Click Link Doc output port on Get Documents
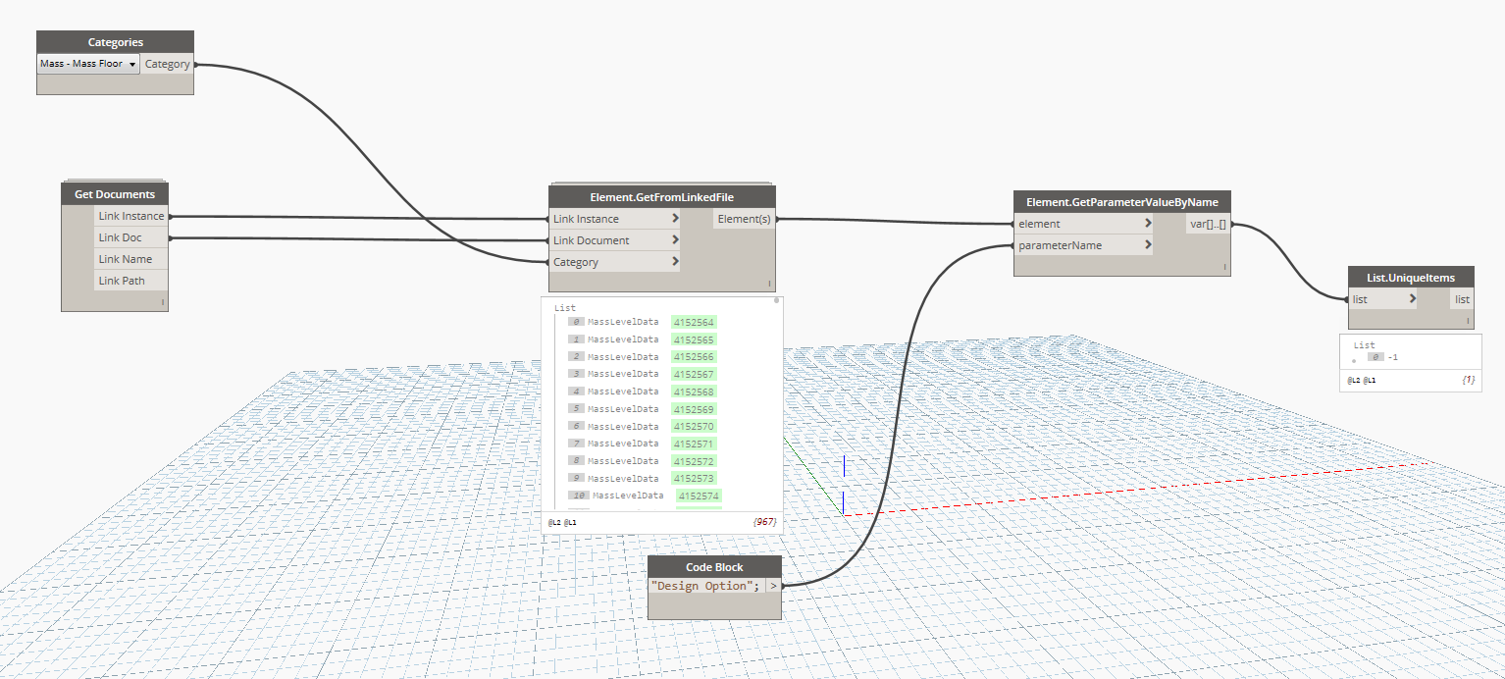The image size is (1505, 679). (131, 237)
